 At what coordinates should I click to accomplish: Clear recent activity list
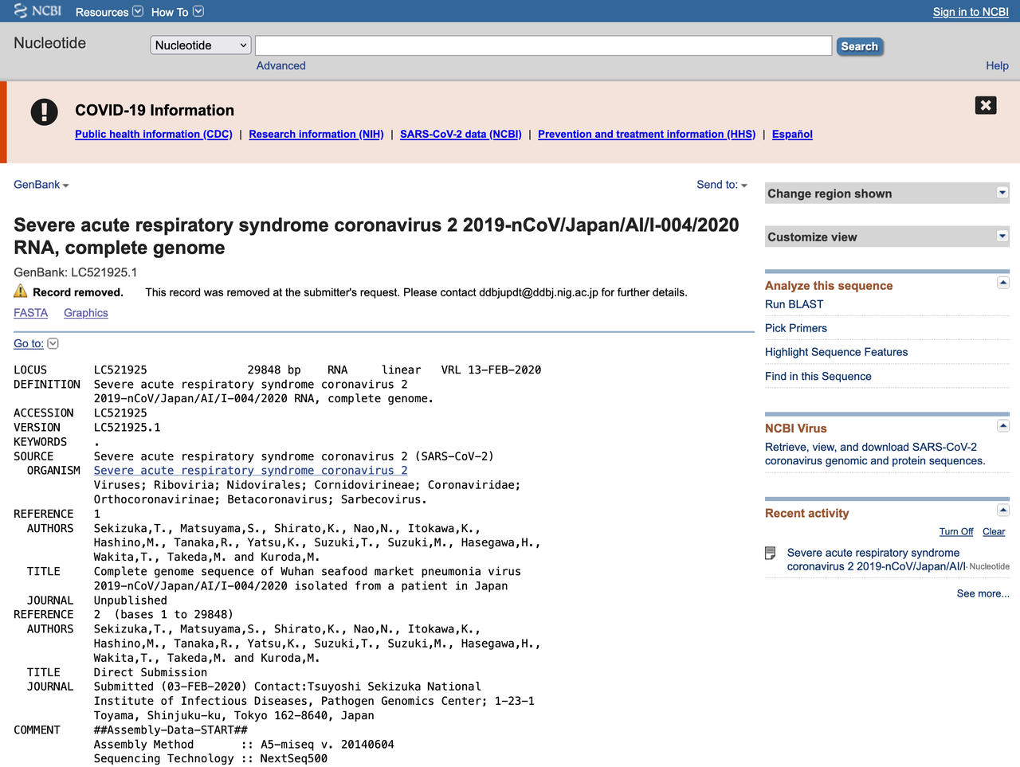[994, 532]
